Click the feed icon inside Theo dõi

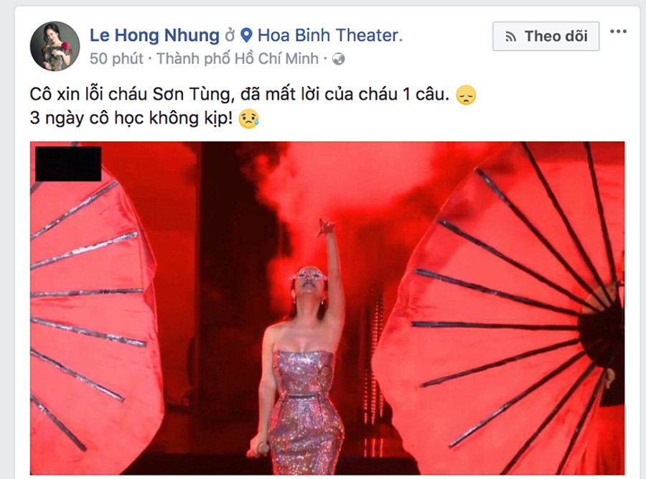[511, 37]
